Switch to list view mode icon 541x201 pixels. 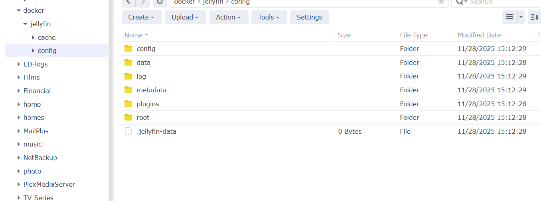(509, 17)
